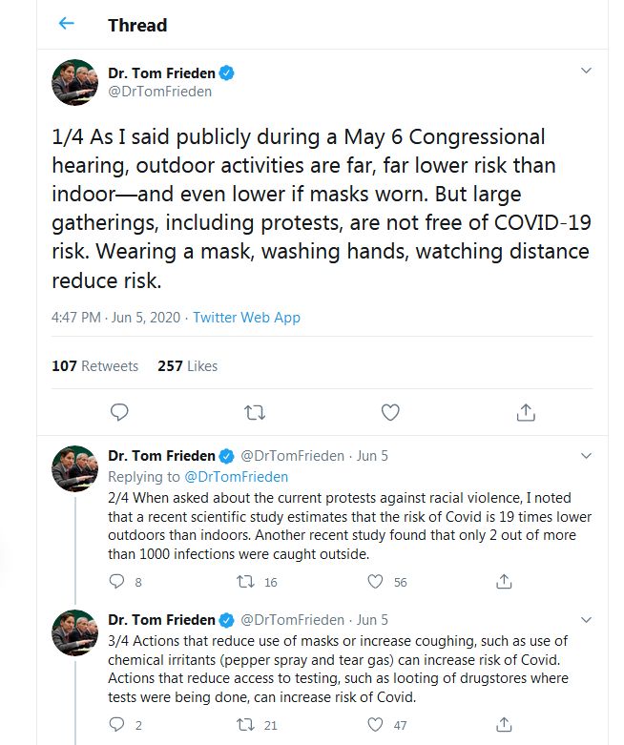Retweet the main 1/4 tweet
Image resolution: width=624 pixels, height=745 pixels.
pyautogui.click(x=255, y=412)
